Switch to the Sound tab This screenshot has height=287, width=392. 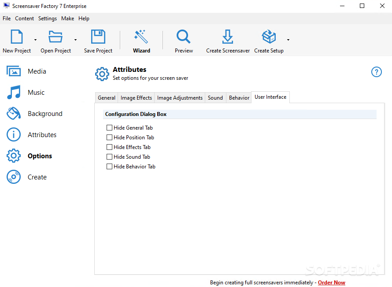point(215,98)
